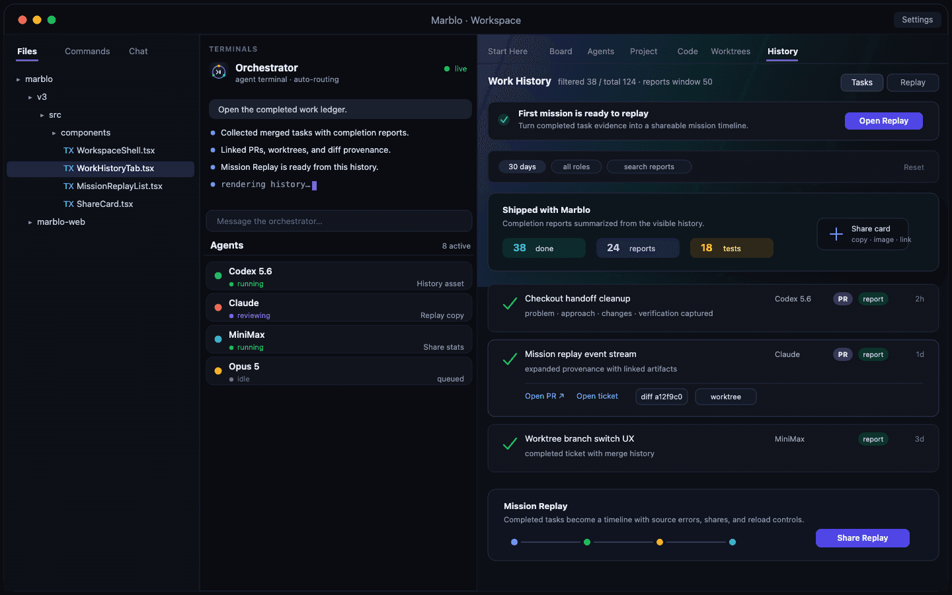The image size is (952, 595).
Task: Click the blue Mission Replay timeline marker
Action: tap(514, 542)
